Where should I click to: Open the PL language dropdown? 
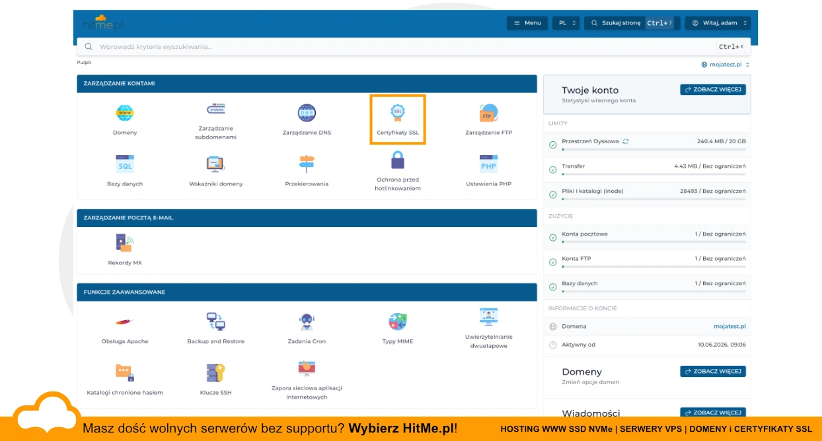566,23
